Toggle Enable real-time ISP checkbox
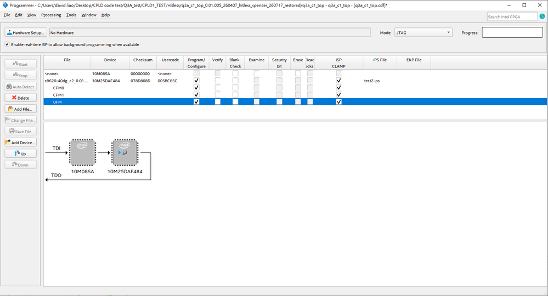 click(x=7, y=44)
